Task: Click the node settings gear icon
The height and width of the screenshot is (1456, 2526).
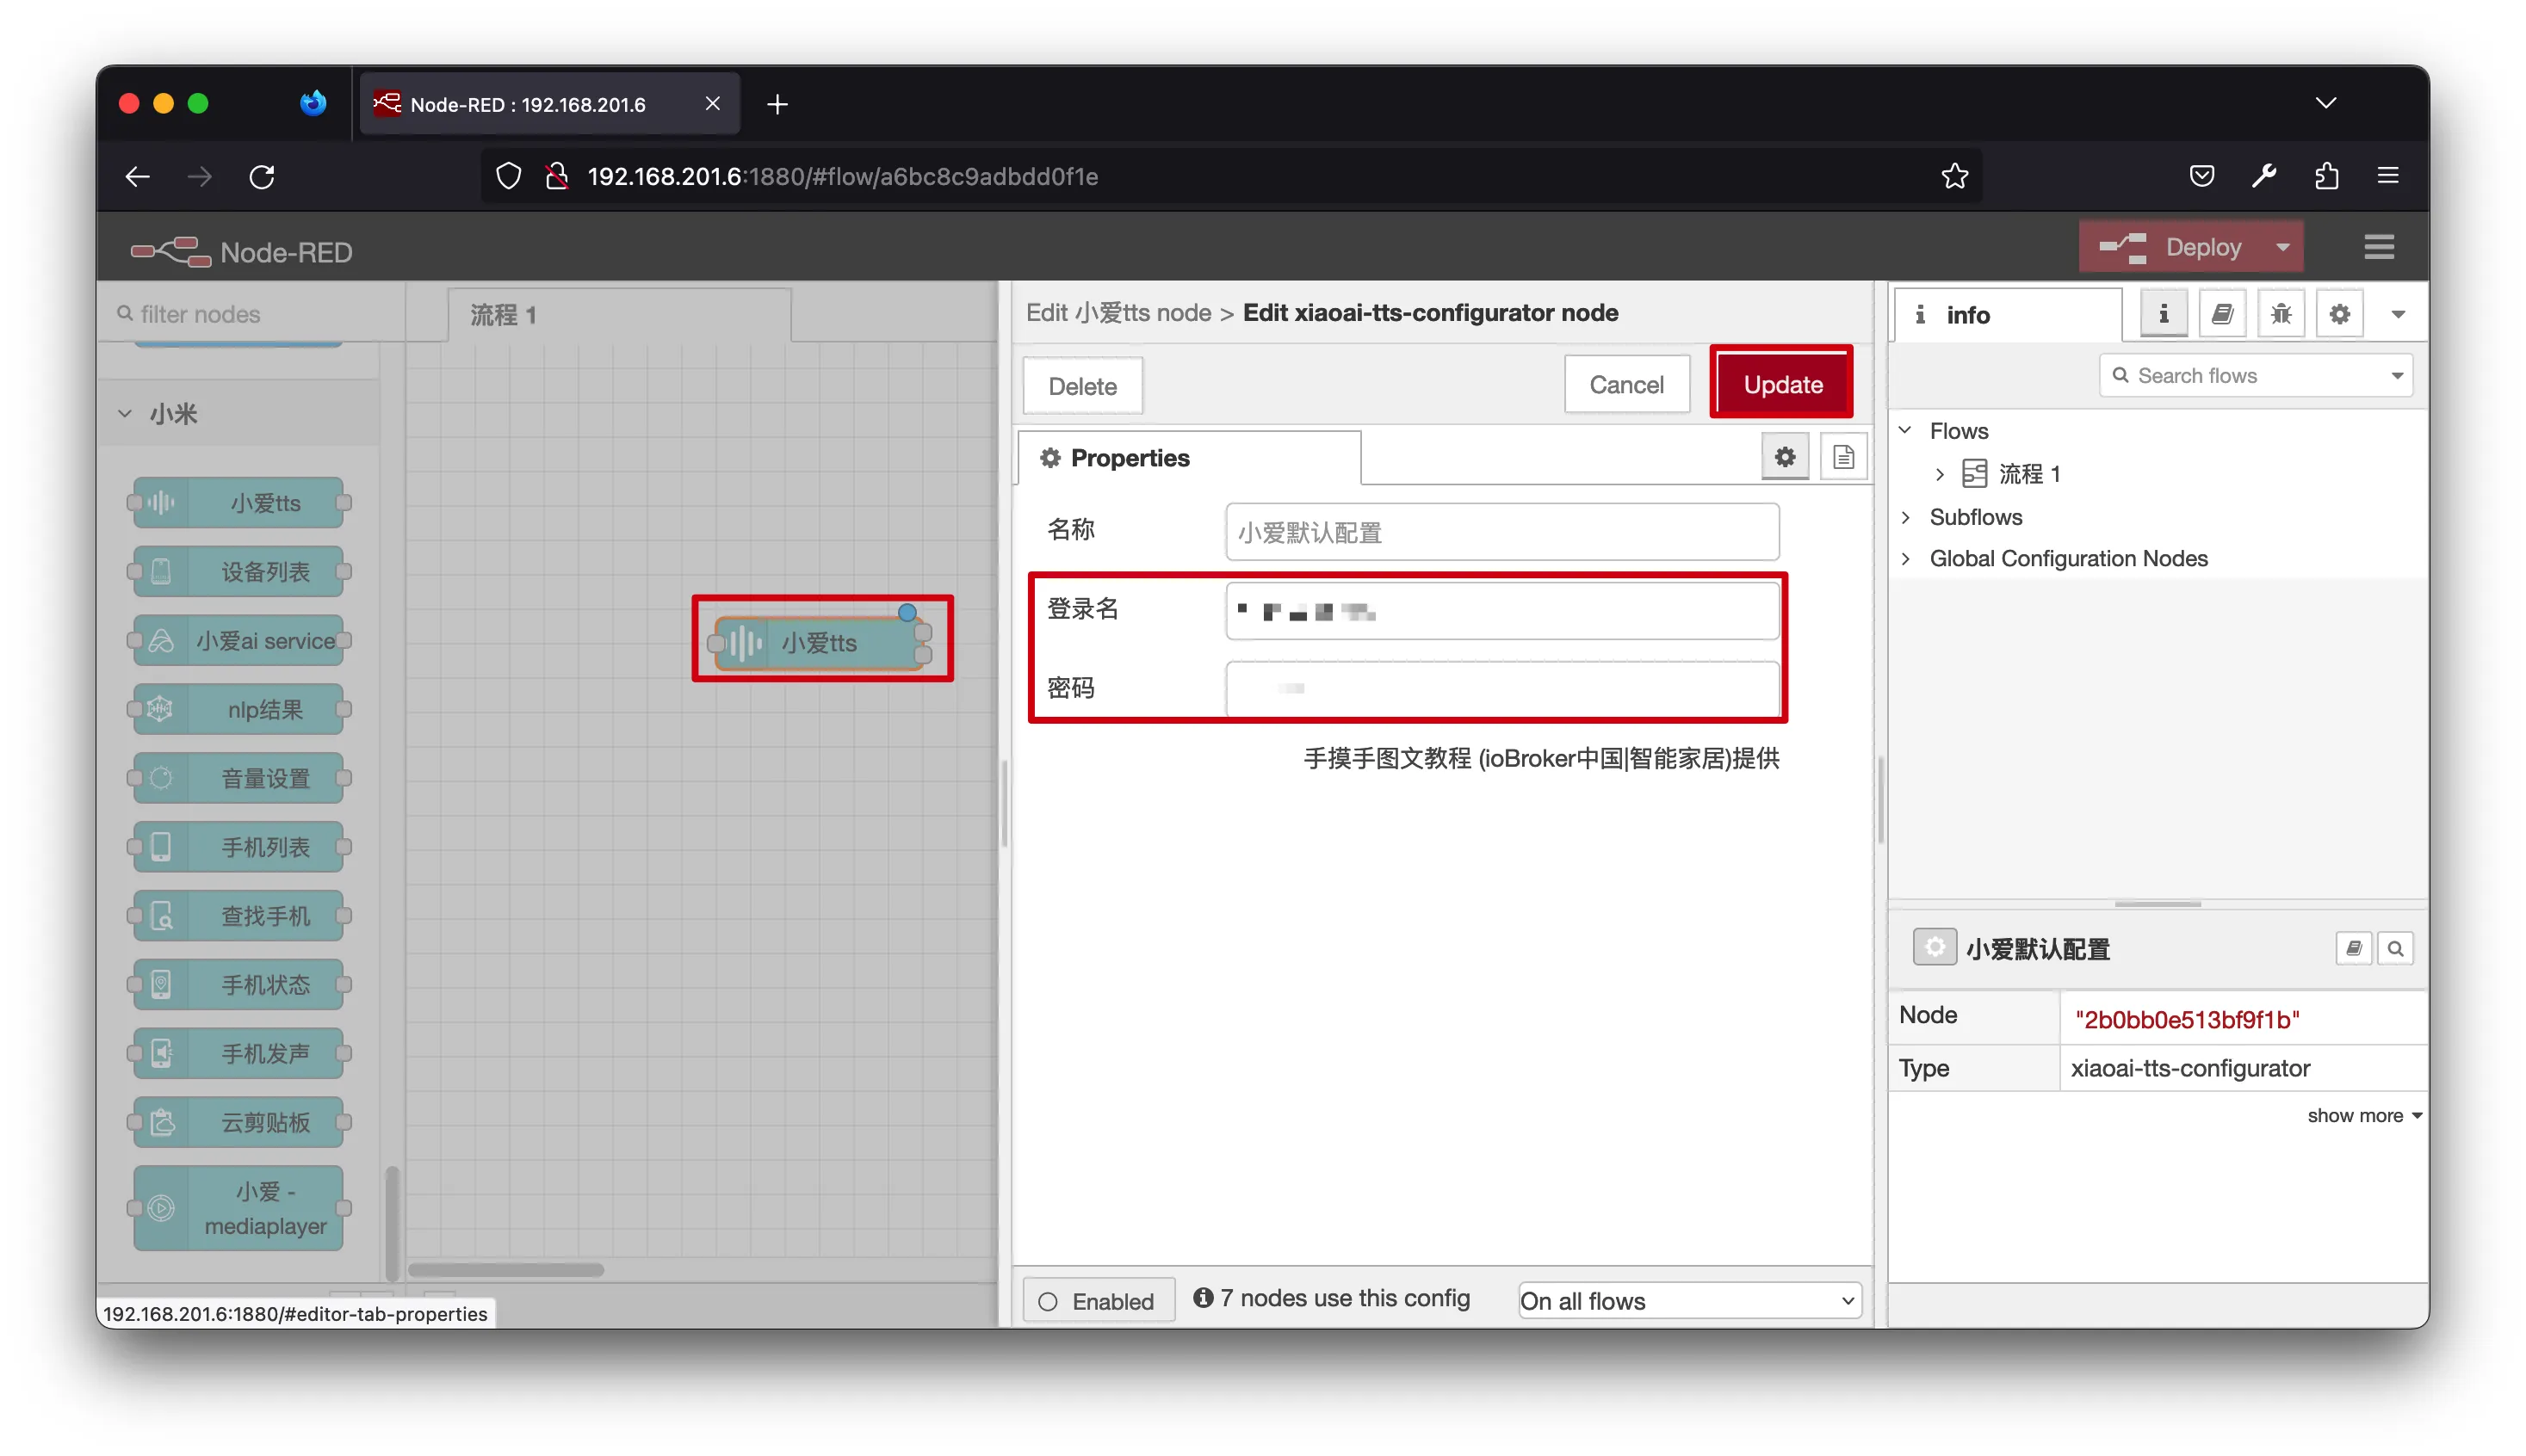Action: pos(1784,458)
